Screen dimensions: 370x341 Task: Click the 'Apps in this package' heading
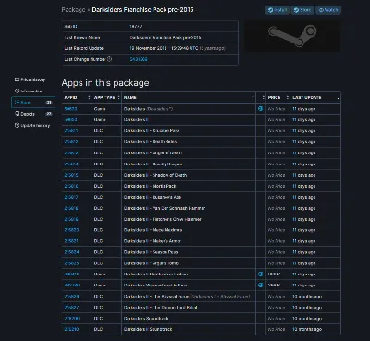(105, 83)
